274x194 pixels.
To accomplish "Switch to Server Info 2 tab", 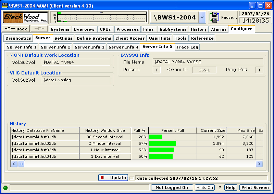I will [55, 47].
